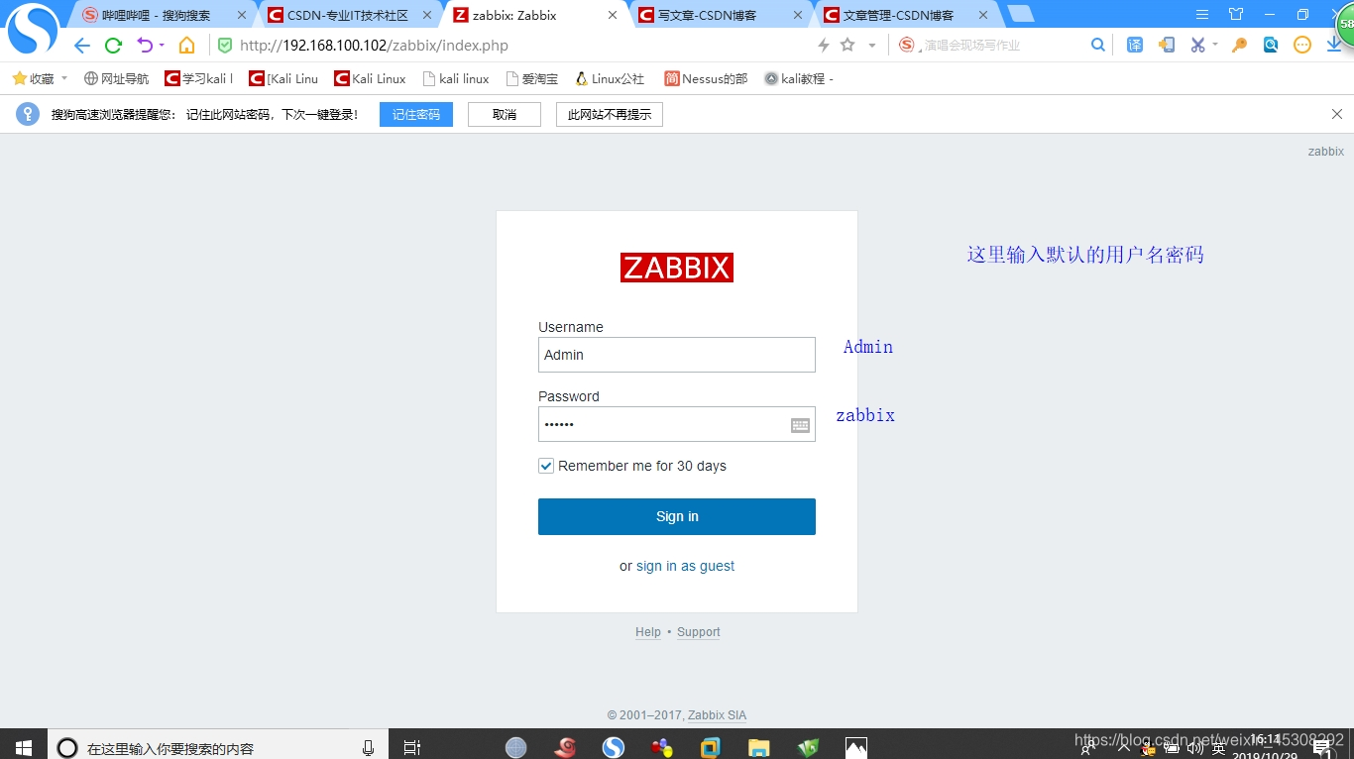
Task: Click the blue Sign in button
Action: pyautogui.click(x=677, y=516)
